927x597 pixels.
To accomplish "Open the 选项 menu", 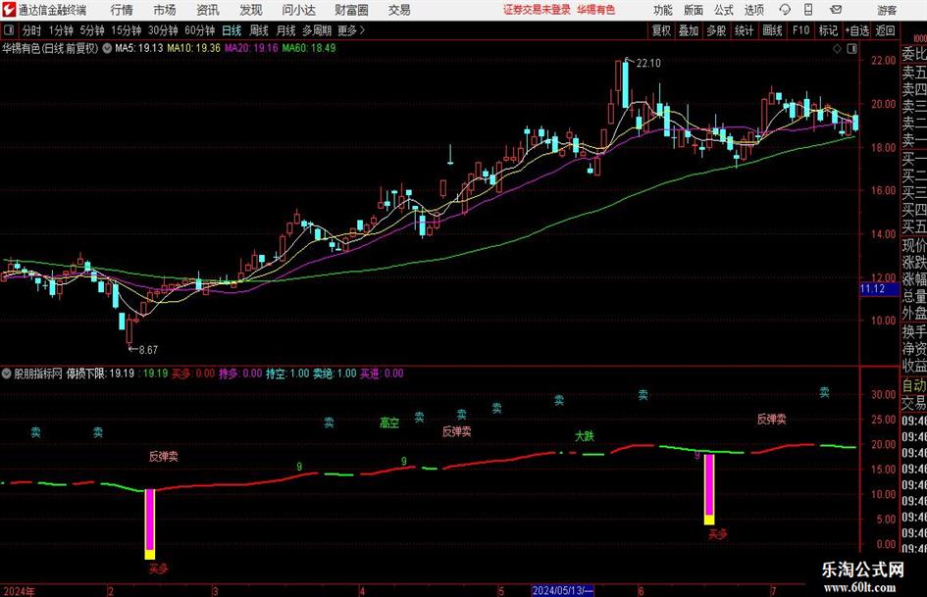I will point(754,10).
